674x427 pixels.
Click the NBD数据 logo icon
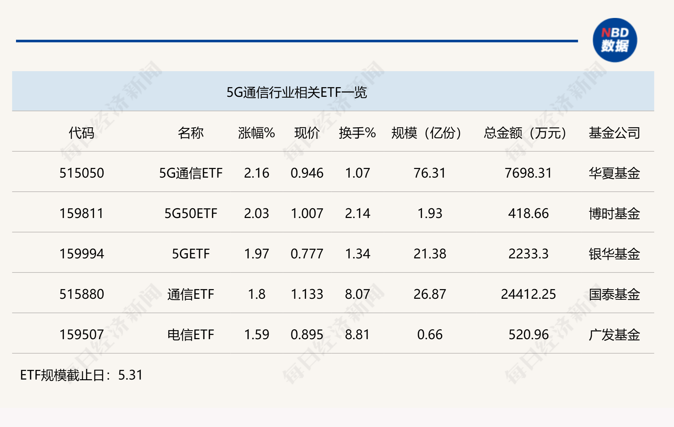(x=615, y=40)
